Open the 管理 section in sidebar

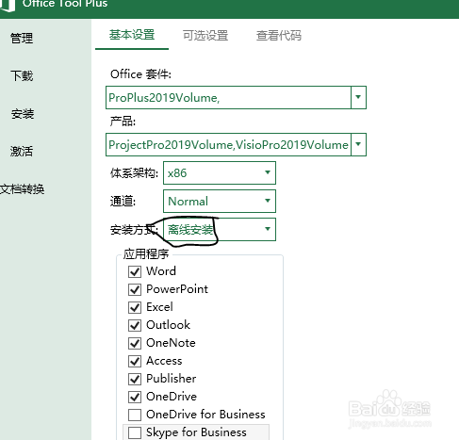click(x=22, y=39)
